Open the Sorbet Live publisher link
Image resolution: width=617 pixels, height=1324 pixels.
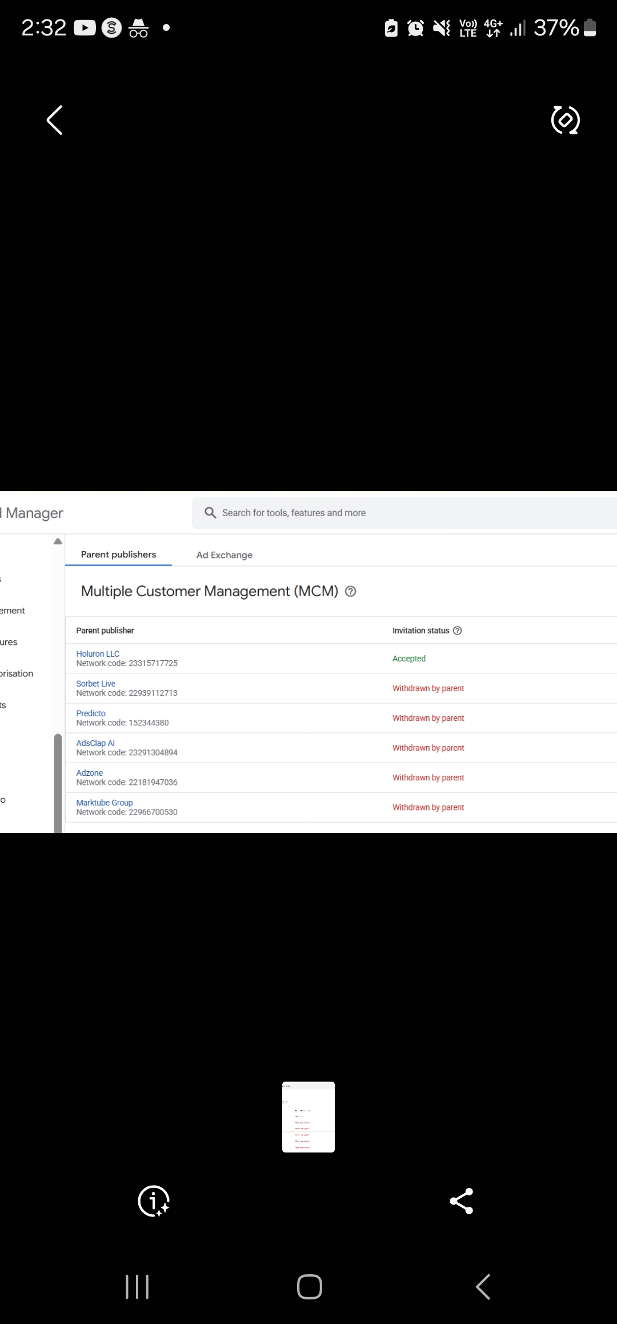(95, 683)
